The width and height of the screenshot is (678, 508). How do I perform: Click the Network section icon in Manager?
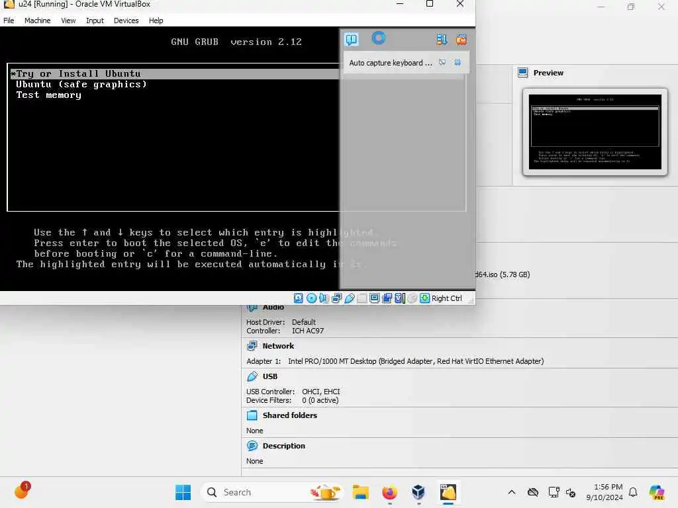(252, 346)
